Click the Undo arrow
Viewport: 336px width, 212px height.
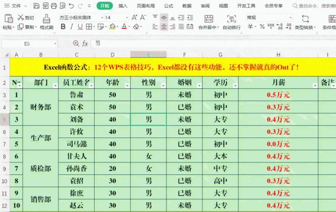(71, 6)
